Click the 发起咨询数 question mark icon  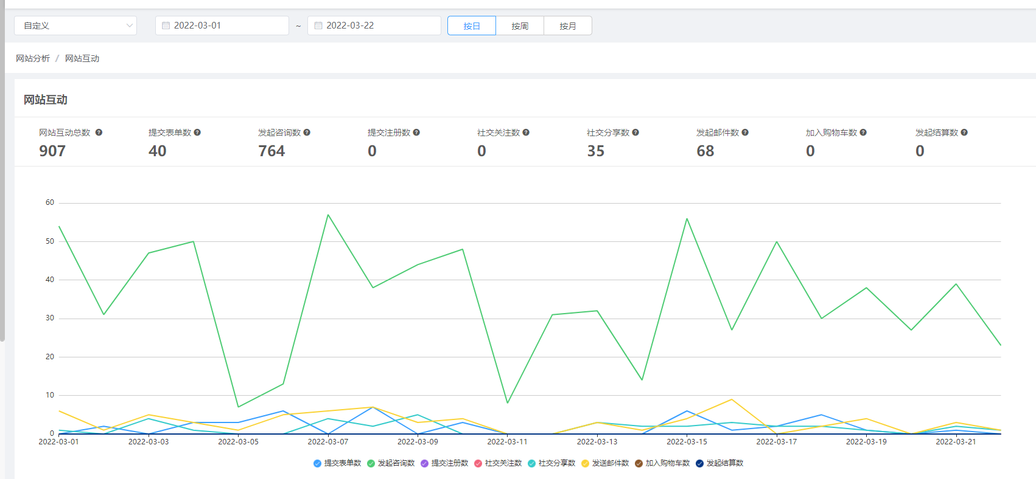pyautogui.click(x=307, y=133)
